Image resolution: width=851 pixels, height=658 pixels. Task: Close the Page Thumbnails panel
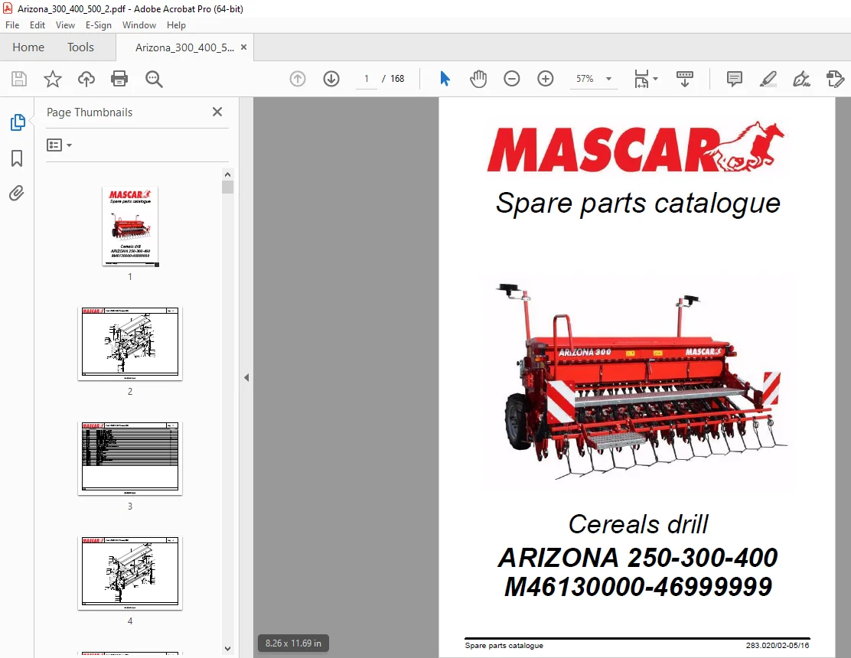217,112
